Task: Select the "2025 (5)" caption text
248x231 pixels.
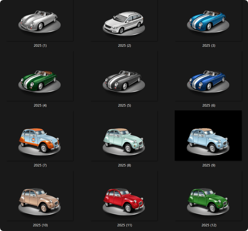Action: (124, 105)
